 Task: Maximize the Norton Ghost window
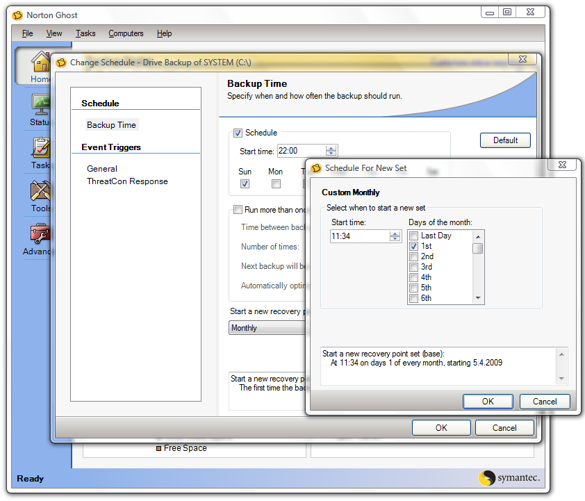(507, 13)
